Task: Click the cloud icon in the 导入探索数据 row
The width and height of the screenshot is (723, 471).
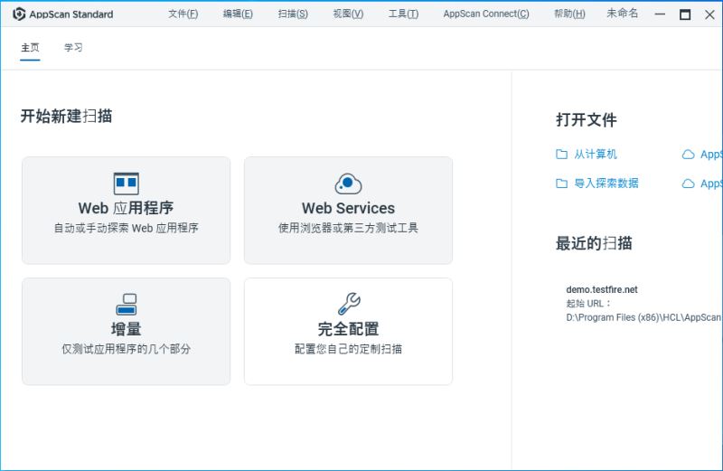Action: click(688, 184)
